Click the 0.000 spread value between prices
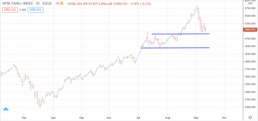The image size is (258, 121). coord(23,10)
